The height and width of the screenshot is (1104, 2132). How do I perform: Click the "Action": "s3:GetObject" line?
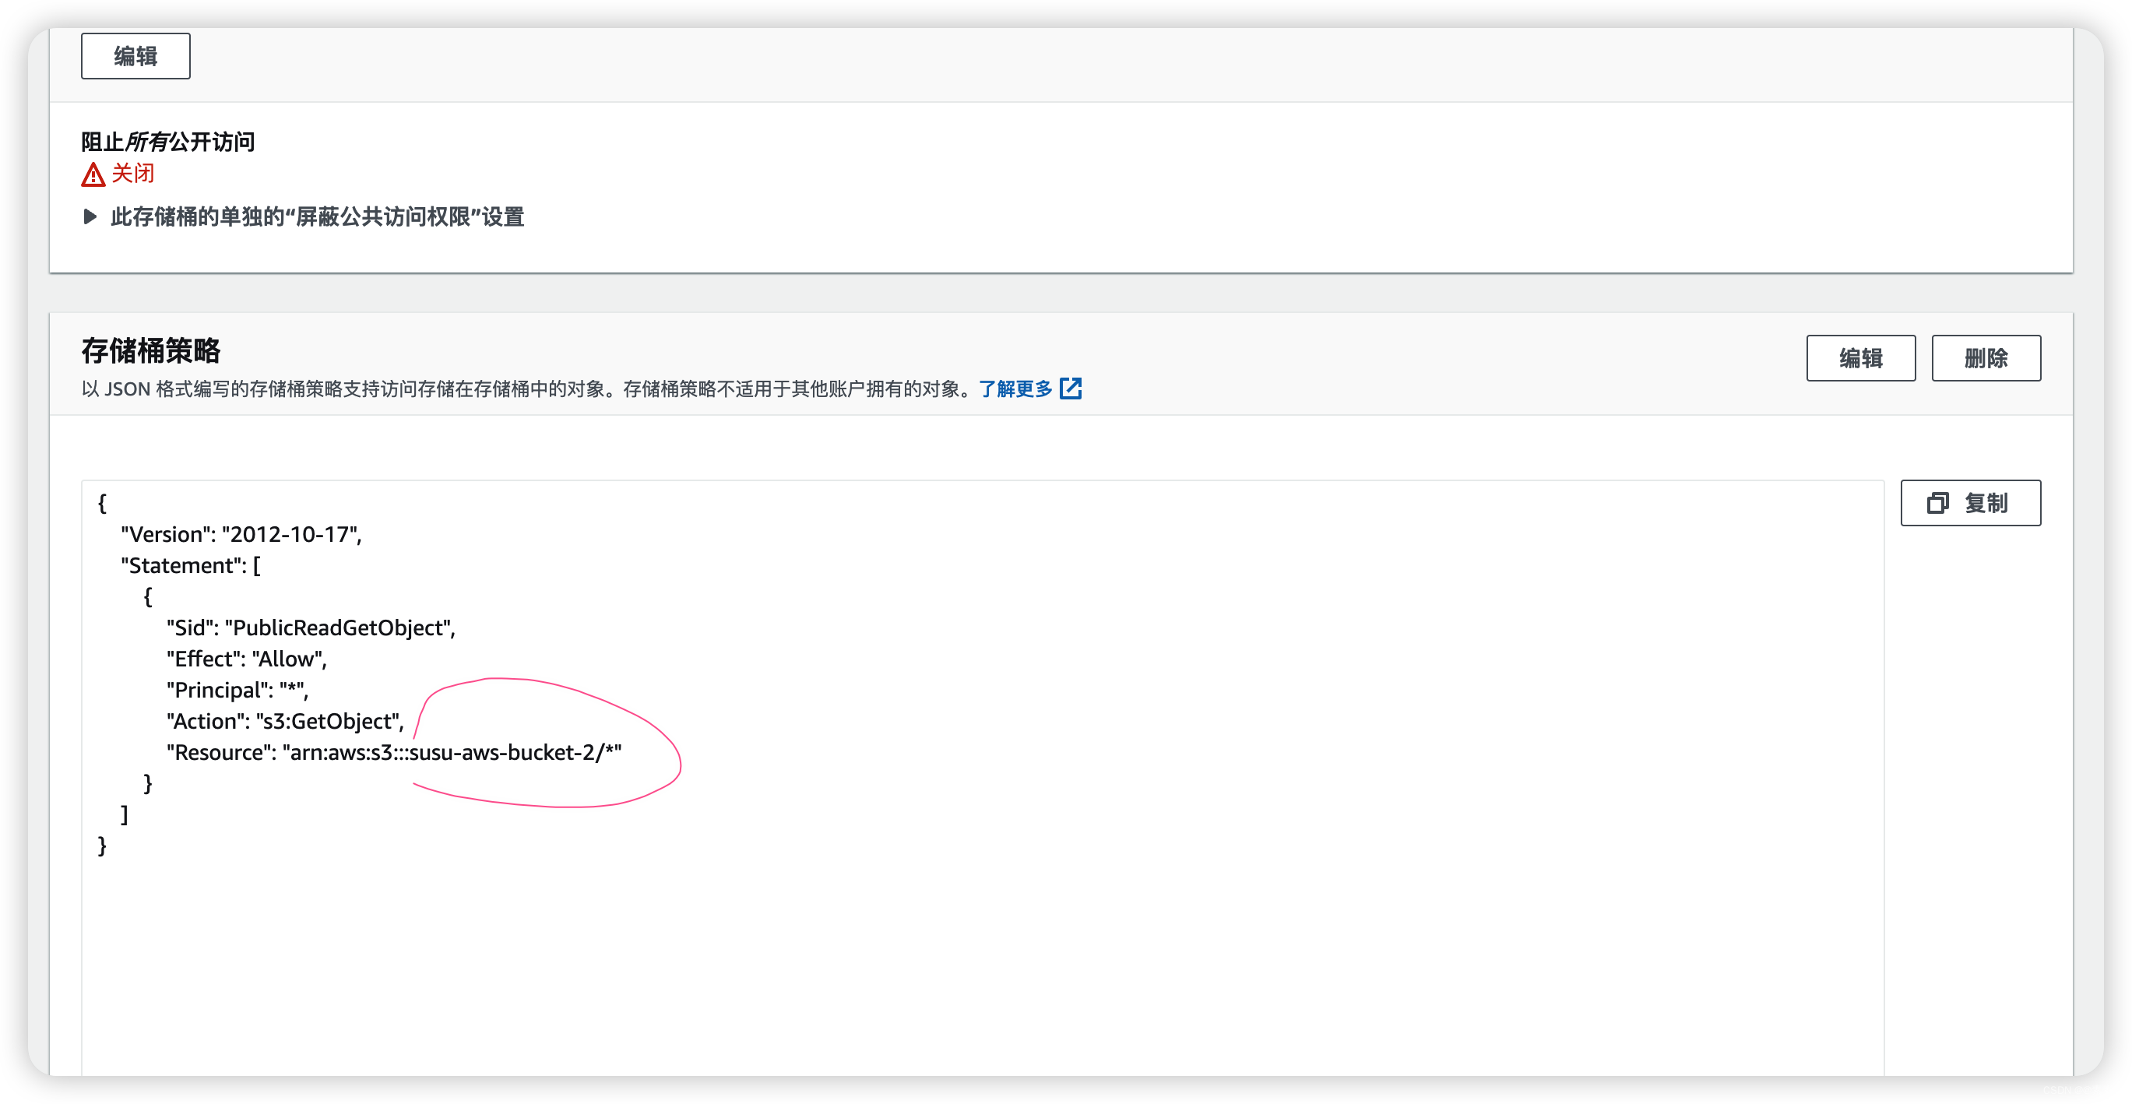coord(286,722)
